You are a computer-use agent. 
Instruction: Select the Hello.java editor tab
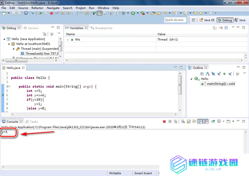[x=13, y=68]
